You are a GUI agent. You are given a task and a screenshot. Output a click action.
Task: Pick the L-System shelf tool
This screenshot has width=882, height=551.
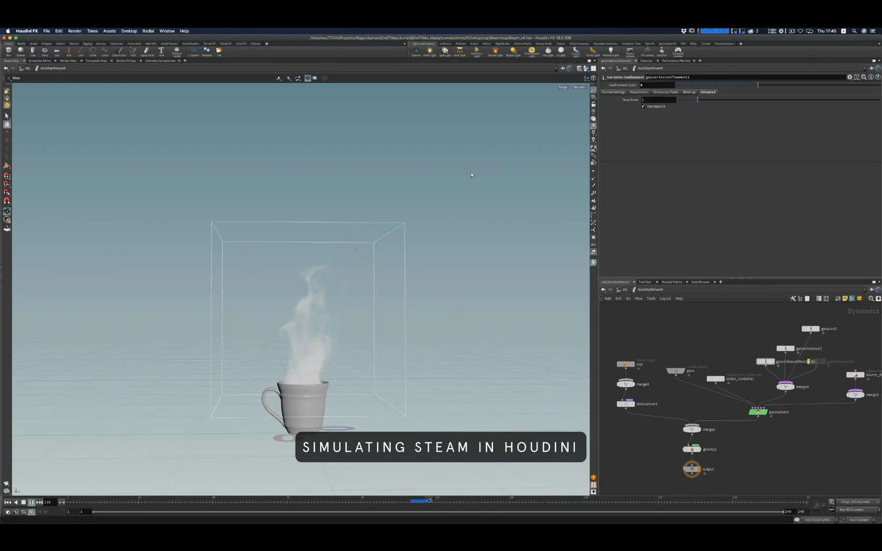click(x=193, y=51)
